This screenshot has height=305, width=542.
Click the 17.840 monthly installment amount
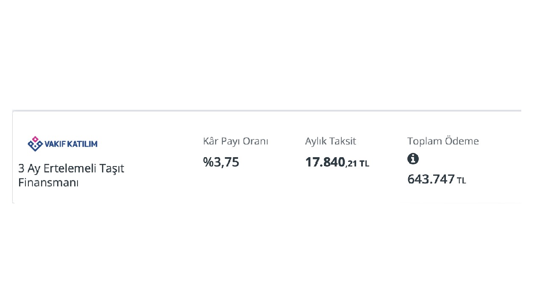[325, 162]
